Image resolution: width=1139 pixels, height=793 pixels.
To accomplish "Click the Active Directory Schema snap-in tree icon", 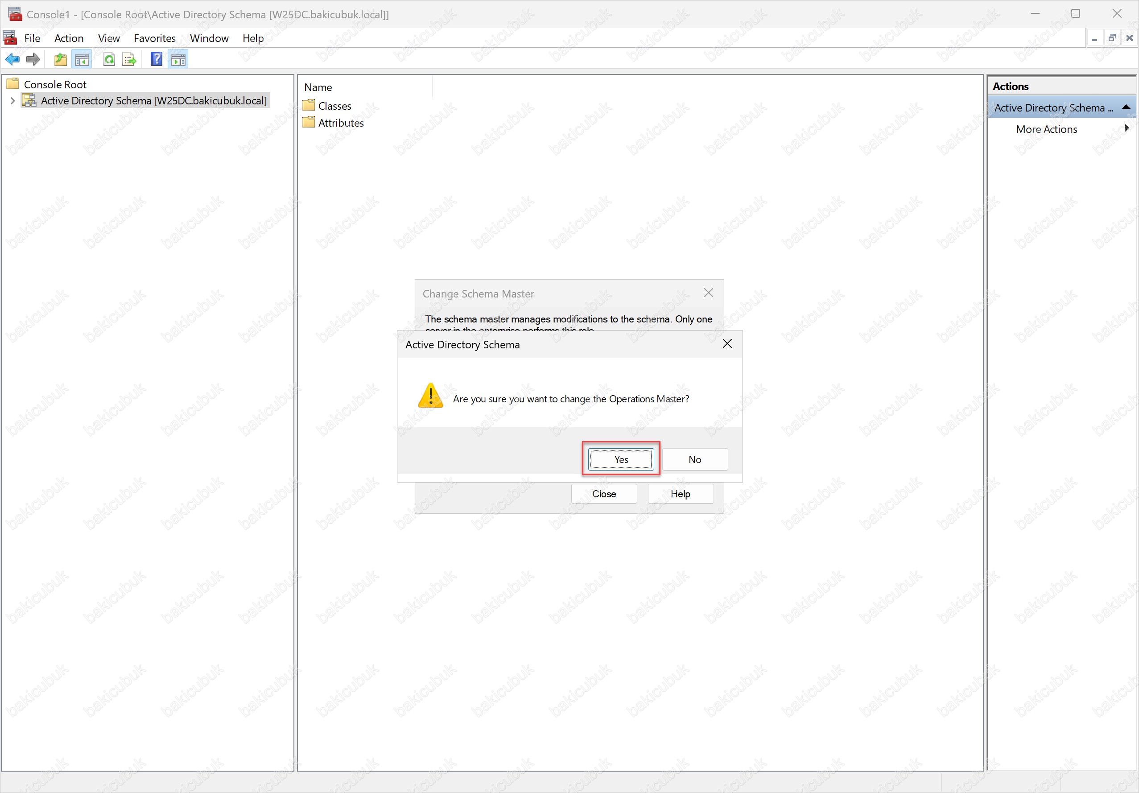I will coord(30,100).
